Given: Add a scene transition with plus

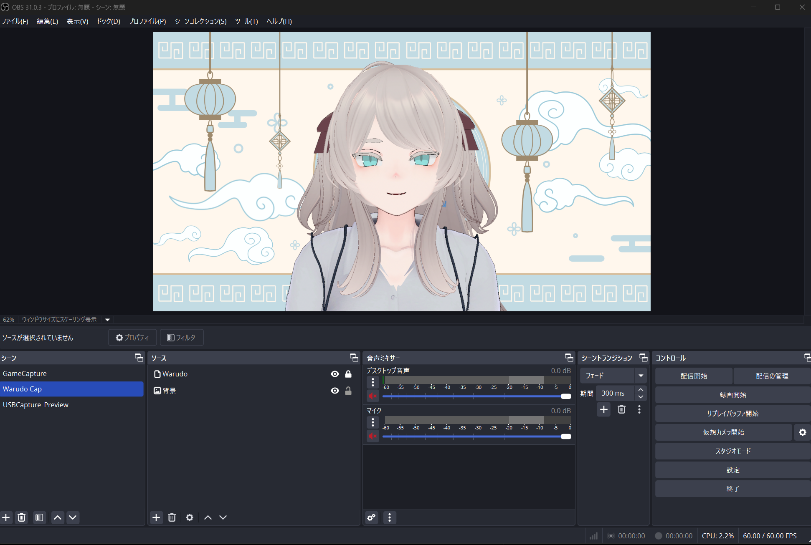Looking at the screenshot, I should (604, 409).
